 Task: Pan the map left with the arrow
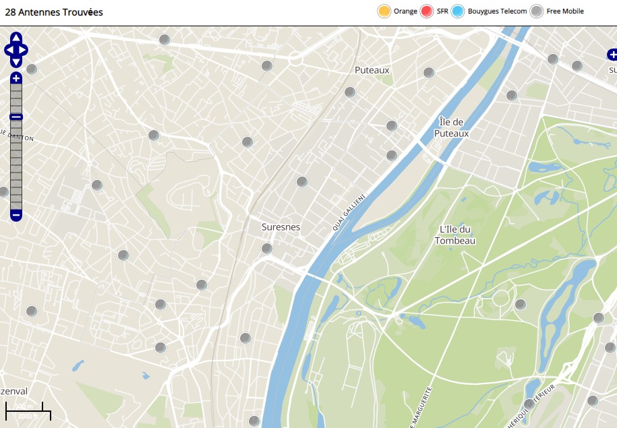pyautogui.click(x=8, y=50)
